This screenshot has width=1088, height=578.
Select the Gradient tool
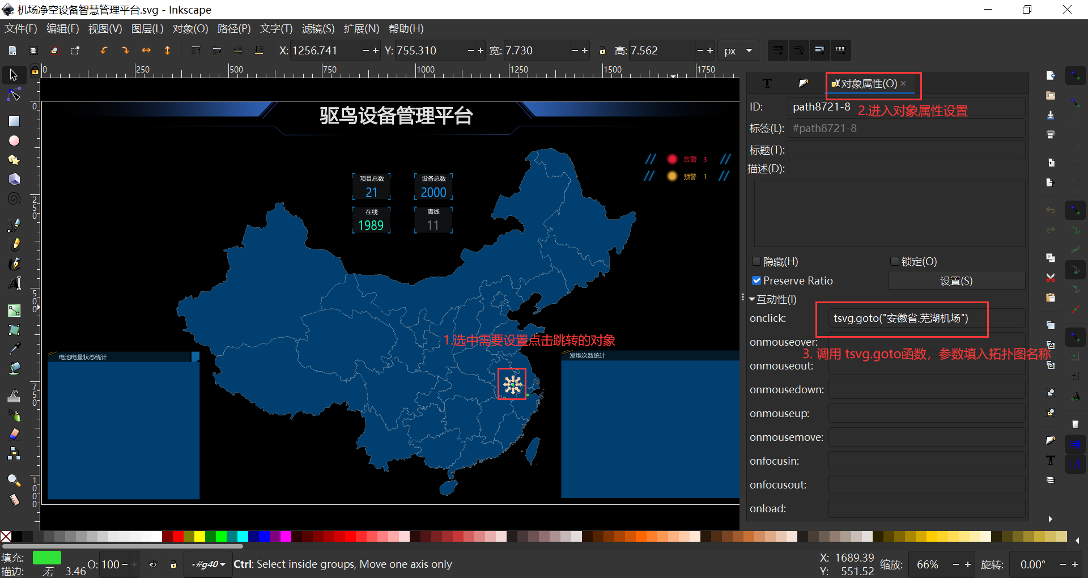tap(14, 310)
